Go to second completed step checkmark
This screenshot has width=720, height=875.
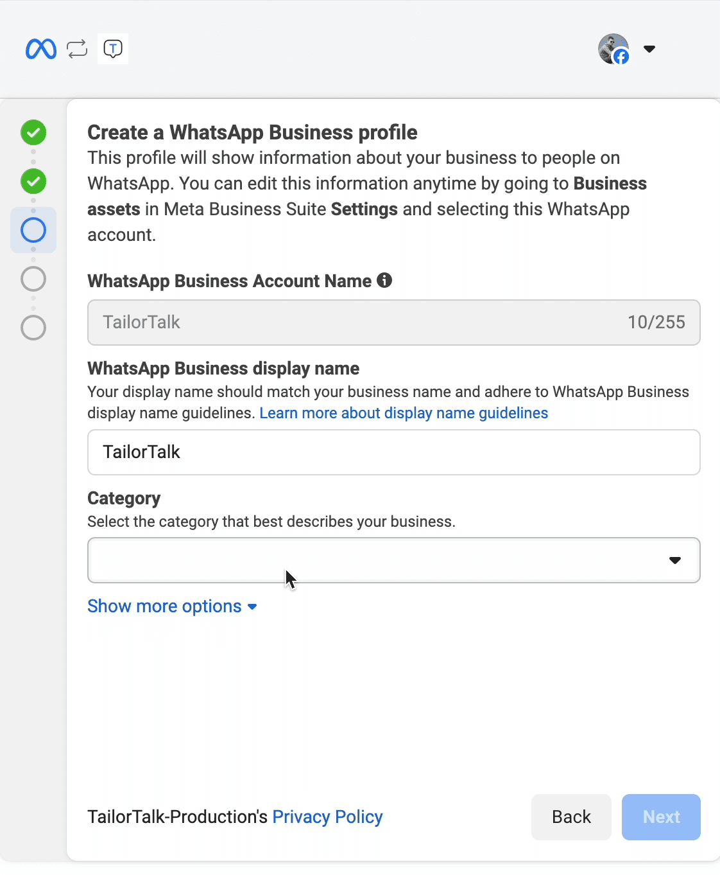click(x=33, y=181)
